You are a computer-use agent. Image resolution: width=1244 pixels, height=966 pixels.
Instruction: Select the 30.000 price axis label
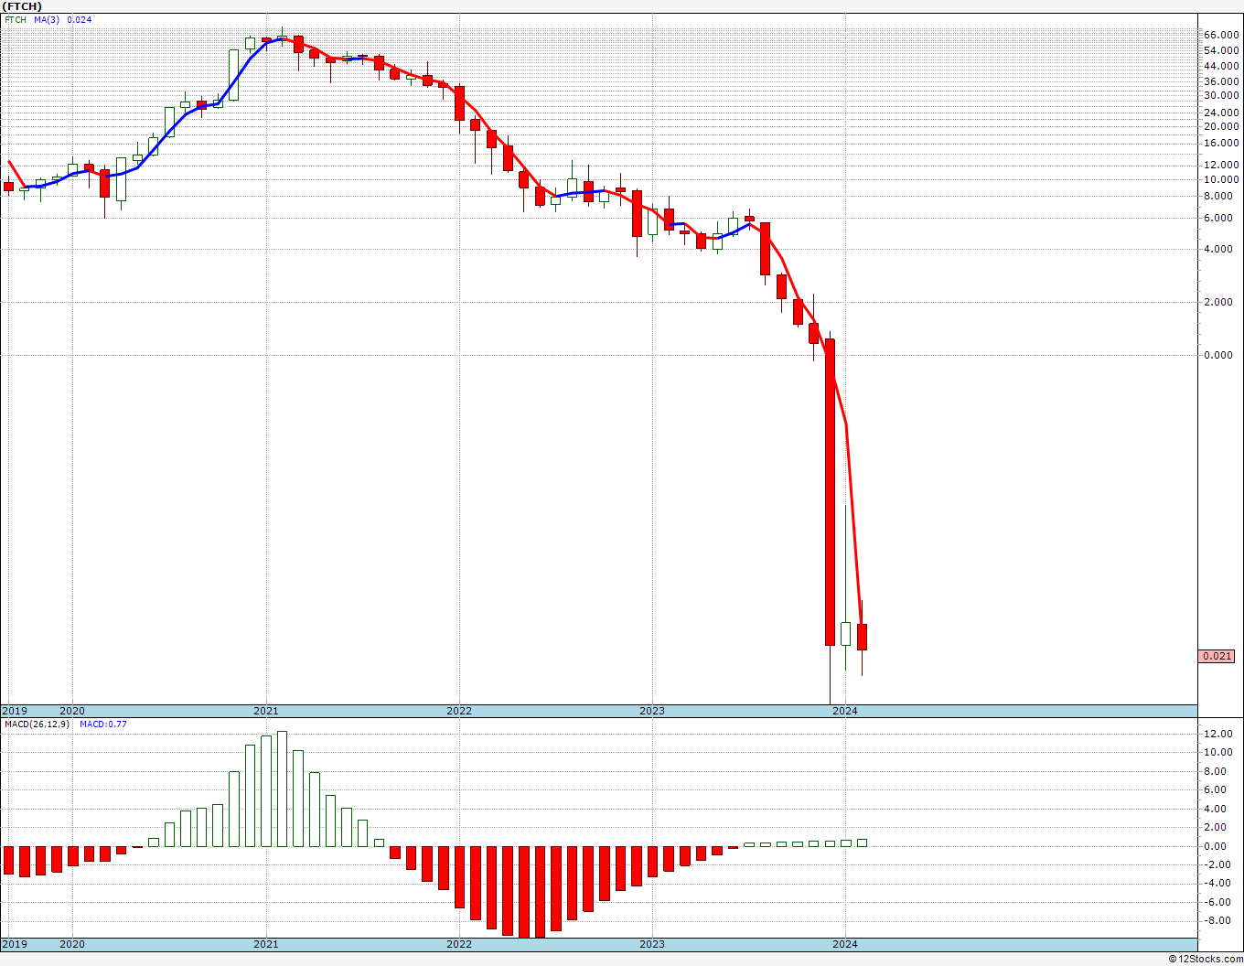point(1220,95)
